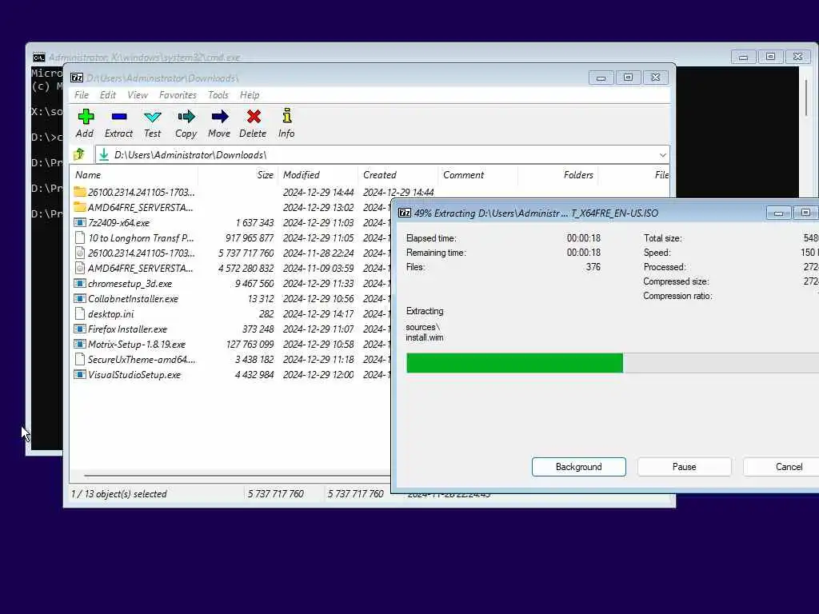
Task: Select the 4 572 280 832 byte ISO file icon
Action: (x=79, y=268)
